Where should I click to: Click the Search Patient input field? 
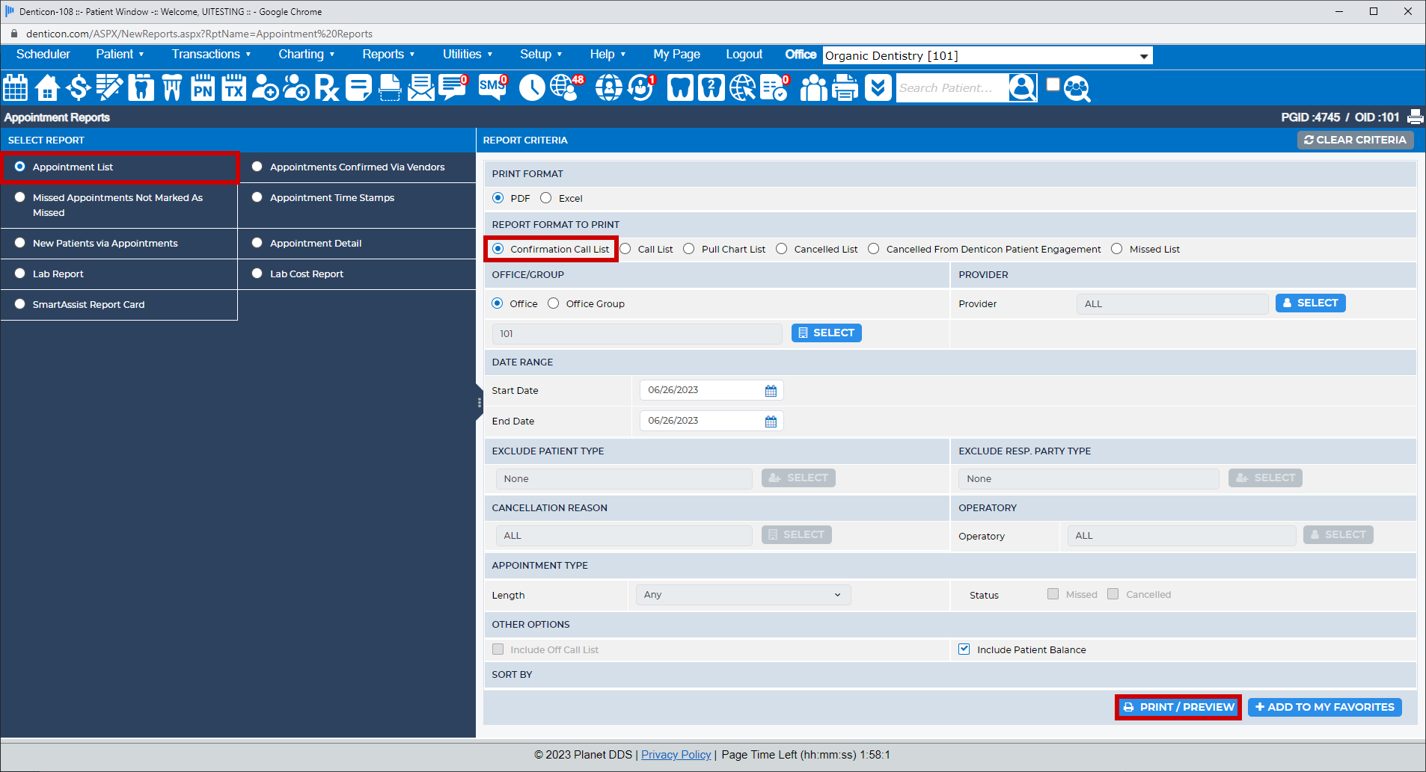tap(952, 88)
